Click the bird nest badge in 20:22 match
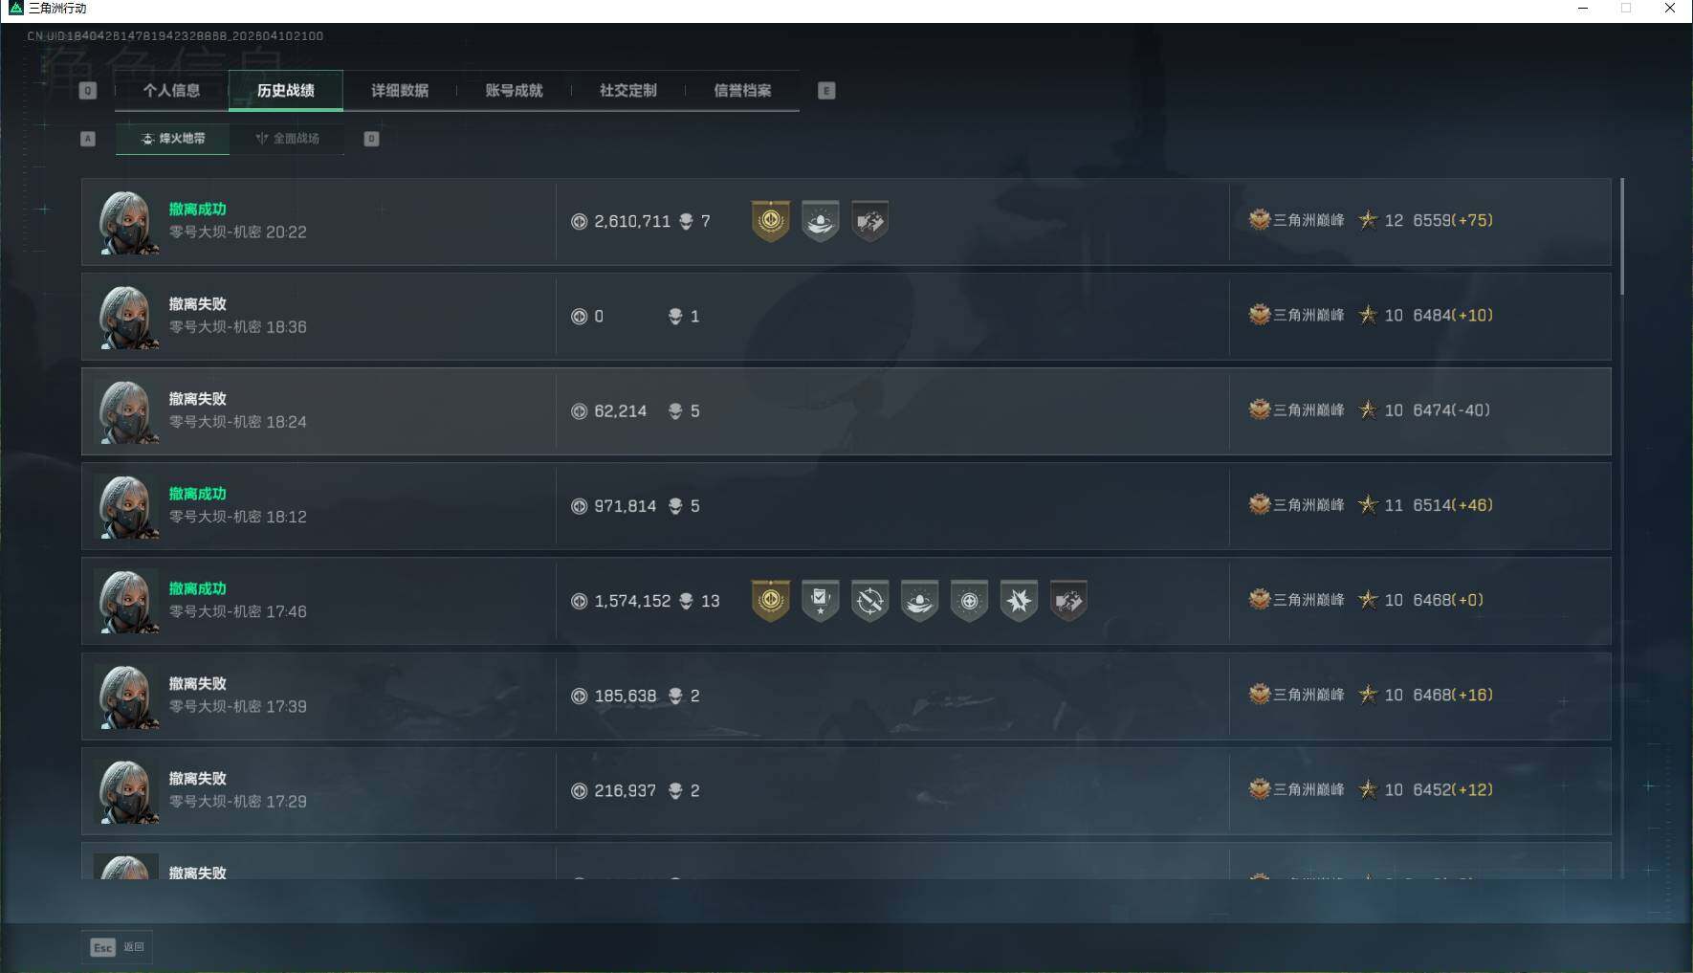Image resolution: width=1693 pixels, height=973 pixels. pos(821,221)
